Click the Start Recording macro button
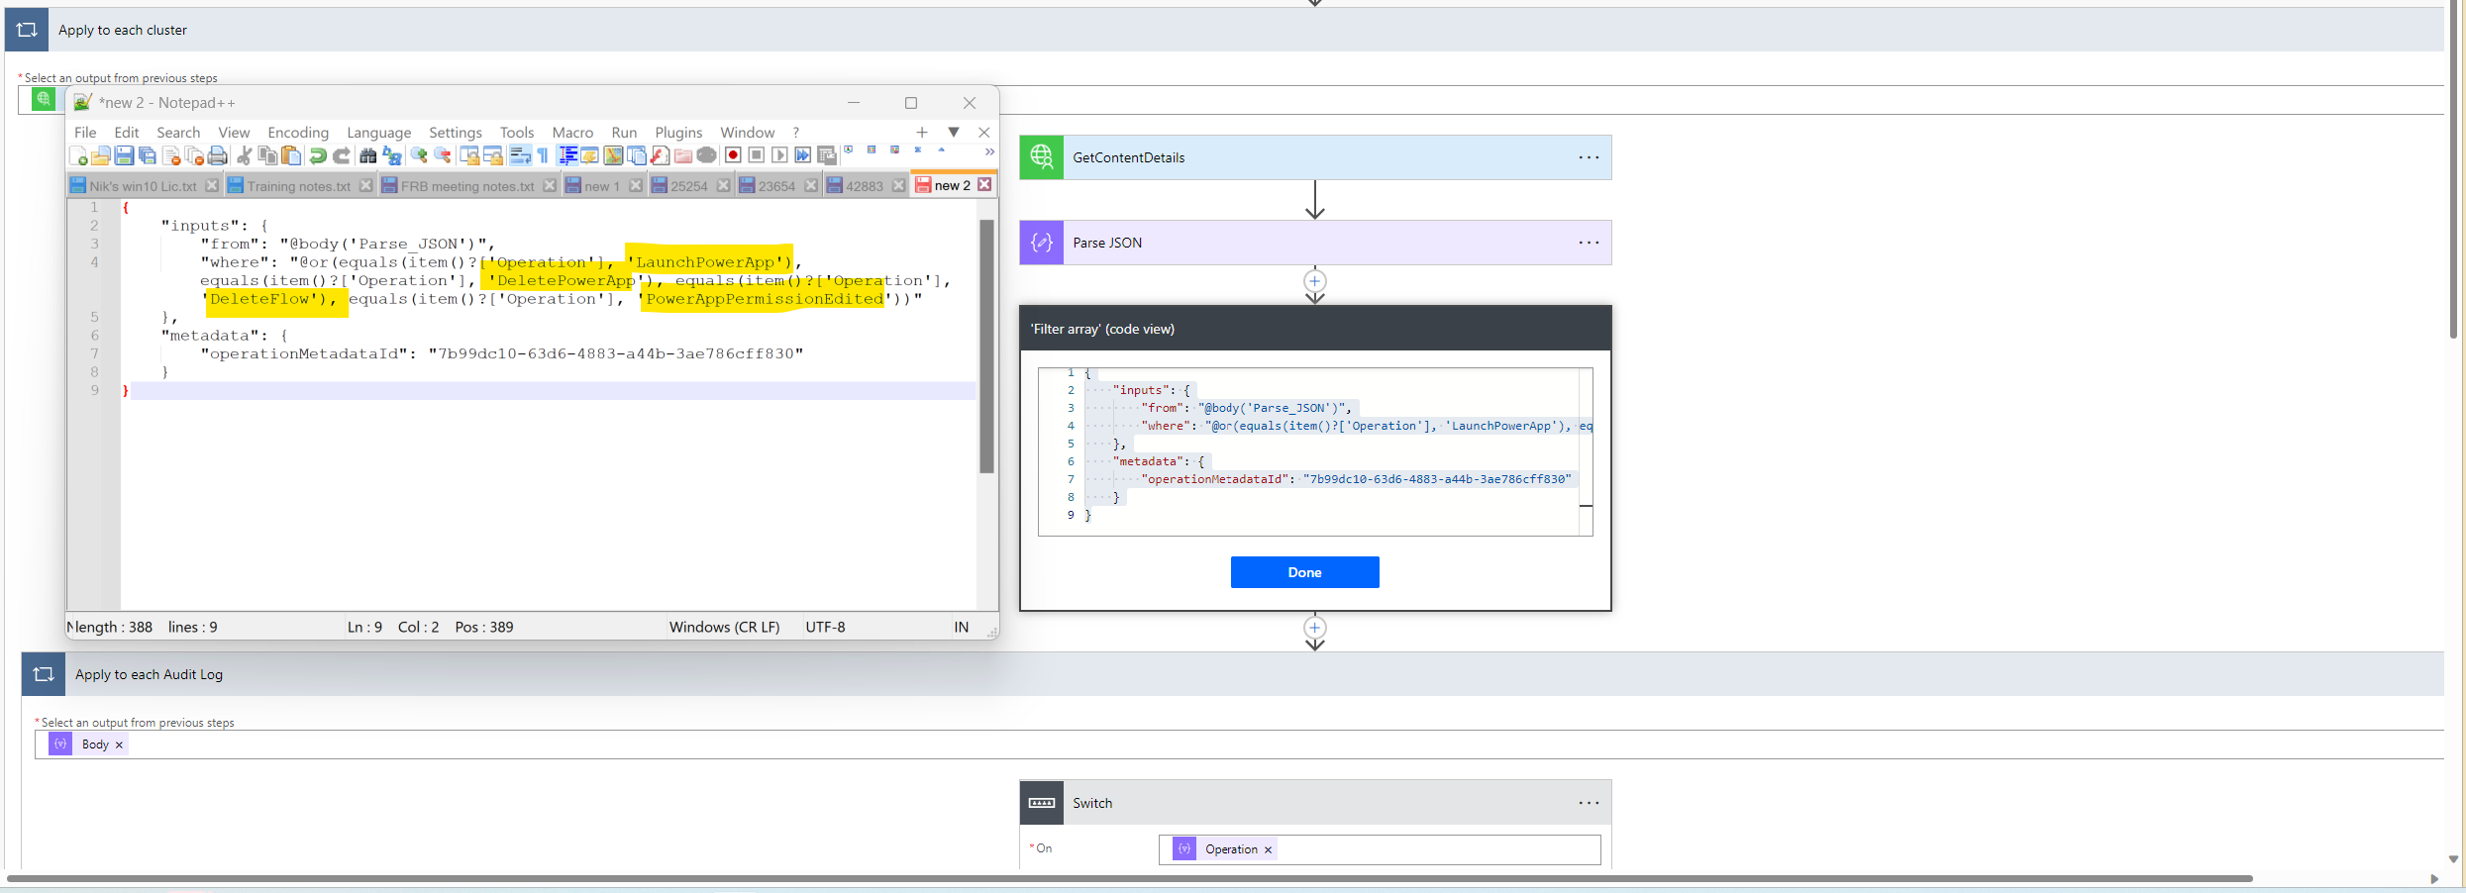This screenshot has width=2466, height=893. (x=733, y=155)
